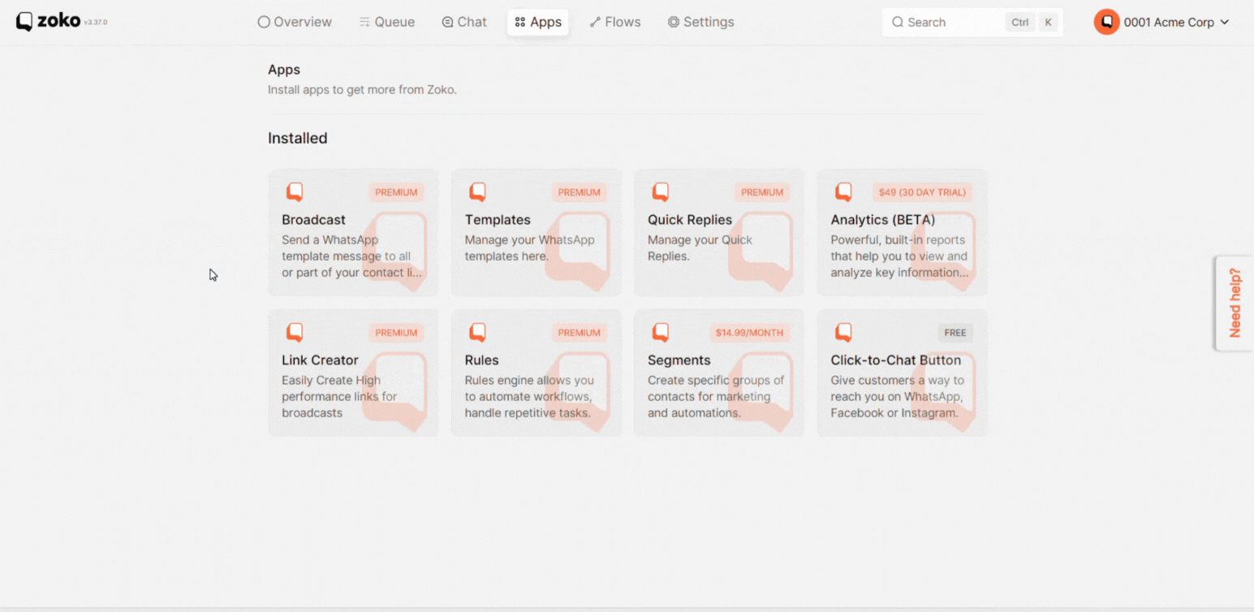Viewport: 1254px width, 612px height.
Task: Click the $14.99/MONTH badge on Segments
Action: pyautogui.click(x=749, y=333)
